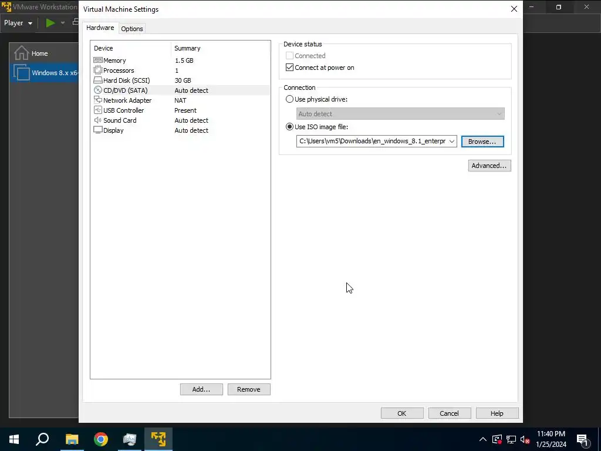This screenshot has width=601, height=451.
Task: Click the Home house icon in VMware sidebar
Action: (x=22, y=53)
